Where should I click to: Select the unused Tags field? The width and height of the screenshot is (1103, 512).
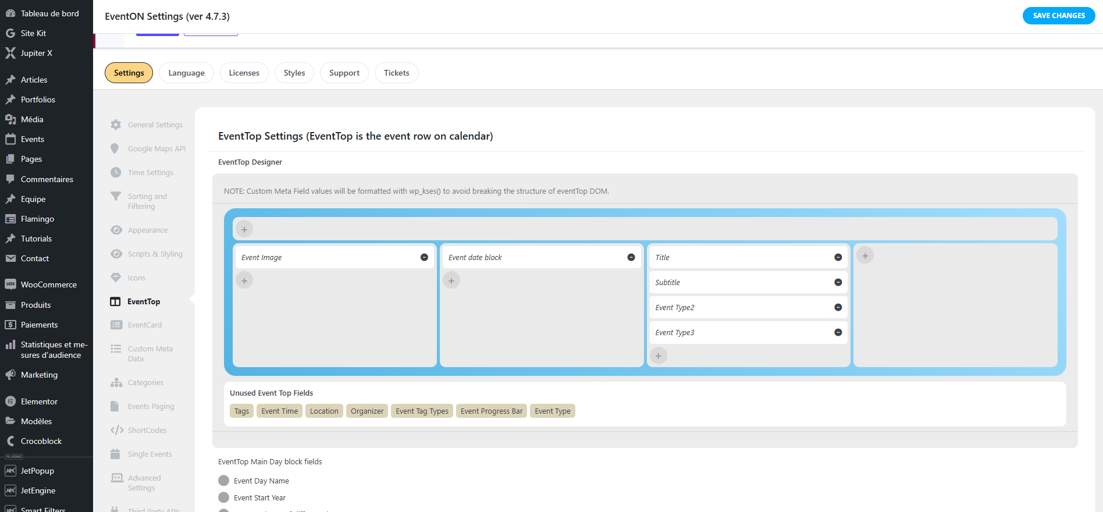241,411
